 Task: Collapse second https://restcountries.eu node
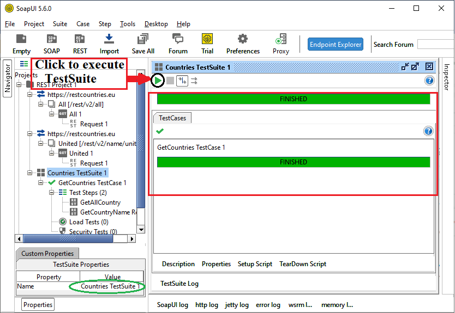pos(30,133)
